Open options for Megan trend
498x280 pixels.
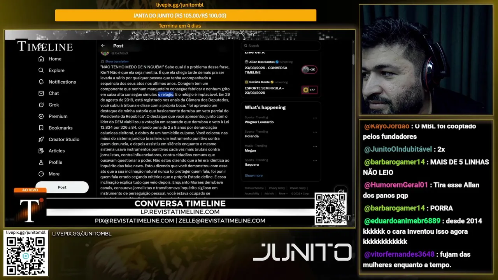(x=315, y=146)
